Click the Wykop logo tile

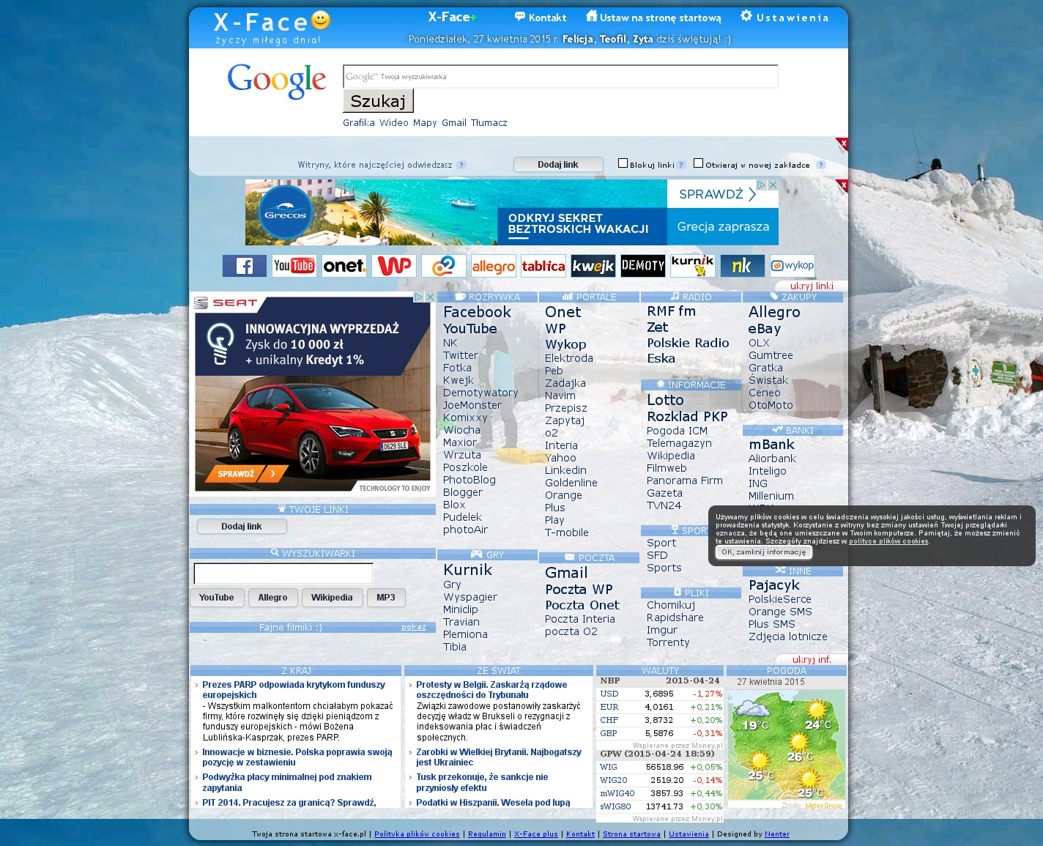point(792,266)
